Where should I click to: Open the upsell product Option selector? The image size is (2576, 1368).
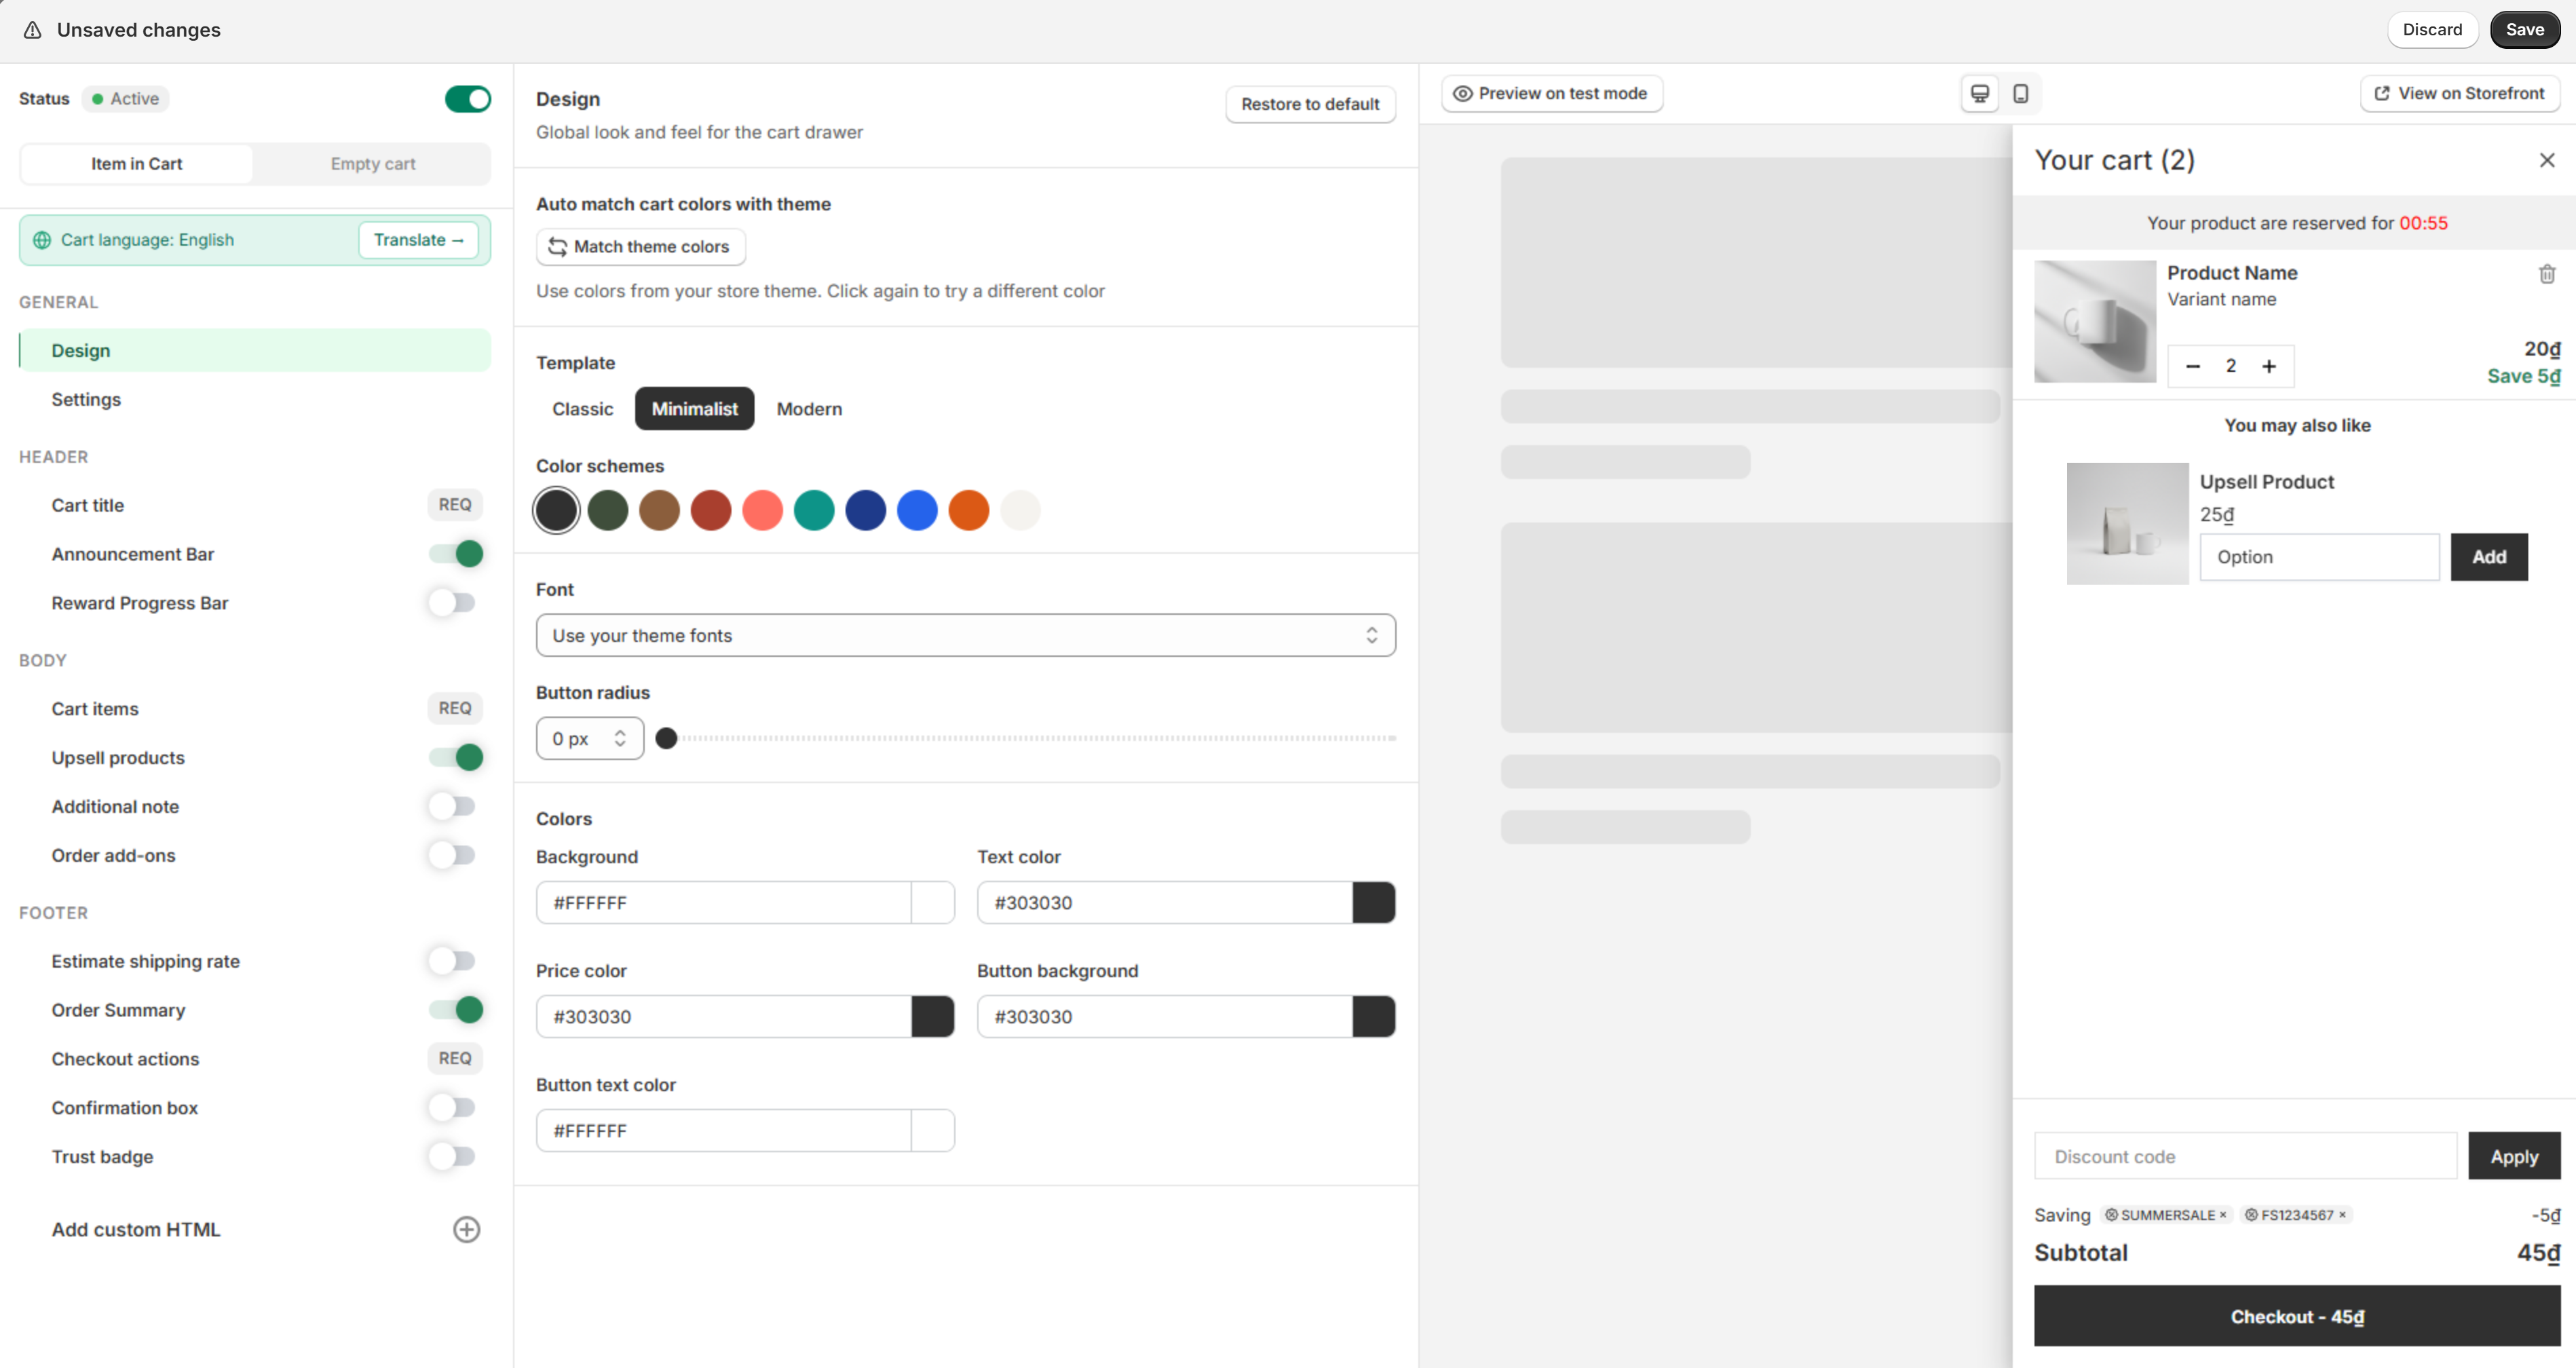(x=2319, y=557)
